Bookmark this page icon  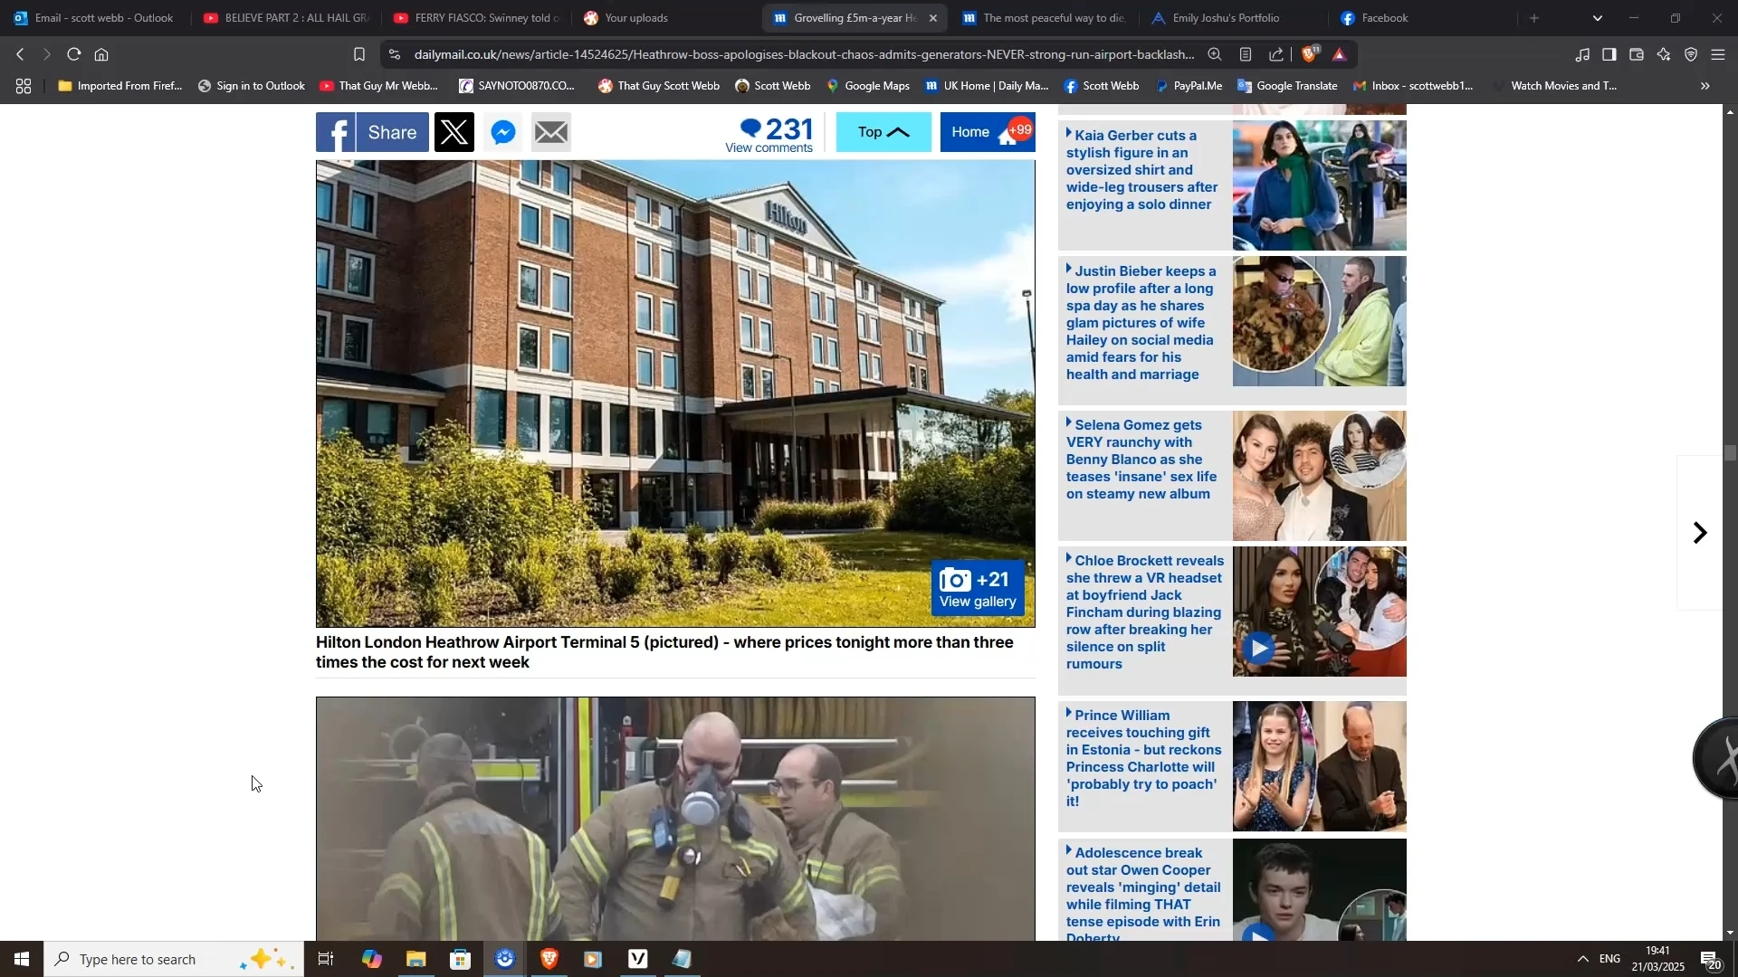click(359, 54)
